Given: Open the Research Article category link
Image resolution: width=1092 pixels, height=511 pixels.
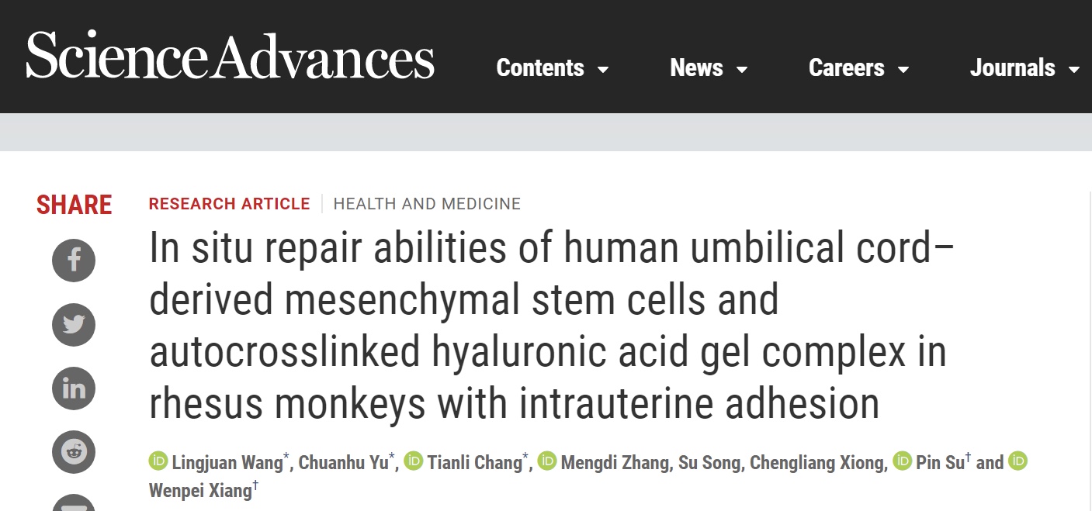Looking at the screenshot, I should [229, 204].
